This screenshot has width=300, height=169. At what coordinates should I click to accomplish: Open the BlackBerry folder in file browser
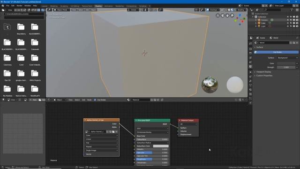pyautogui.click(x=21, y=27)
